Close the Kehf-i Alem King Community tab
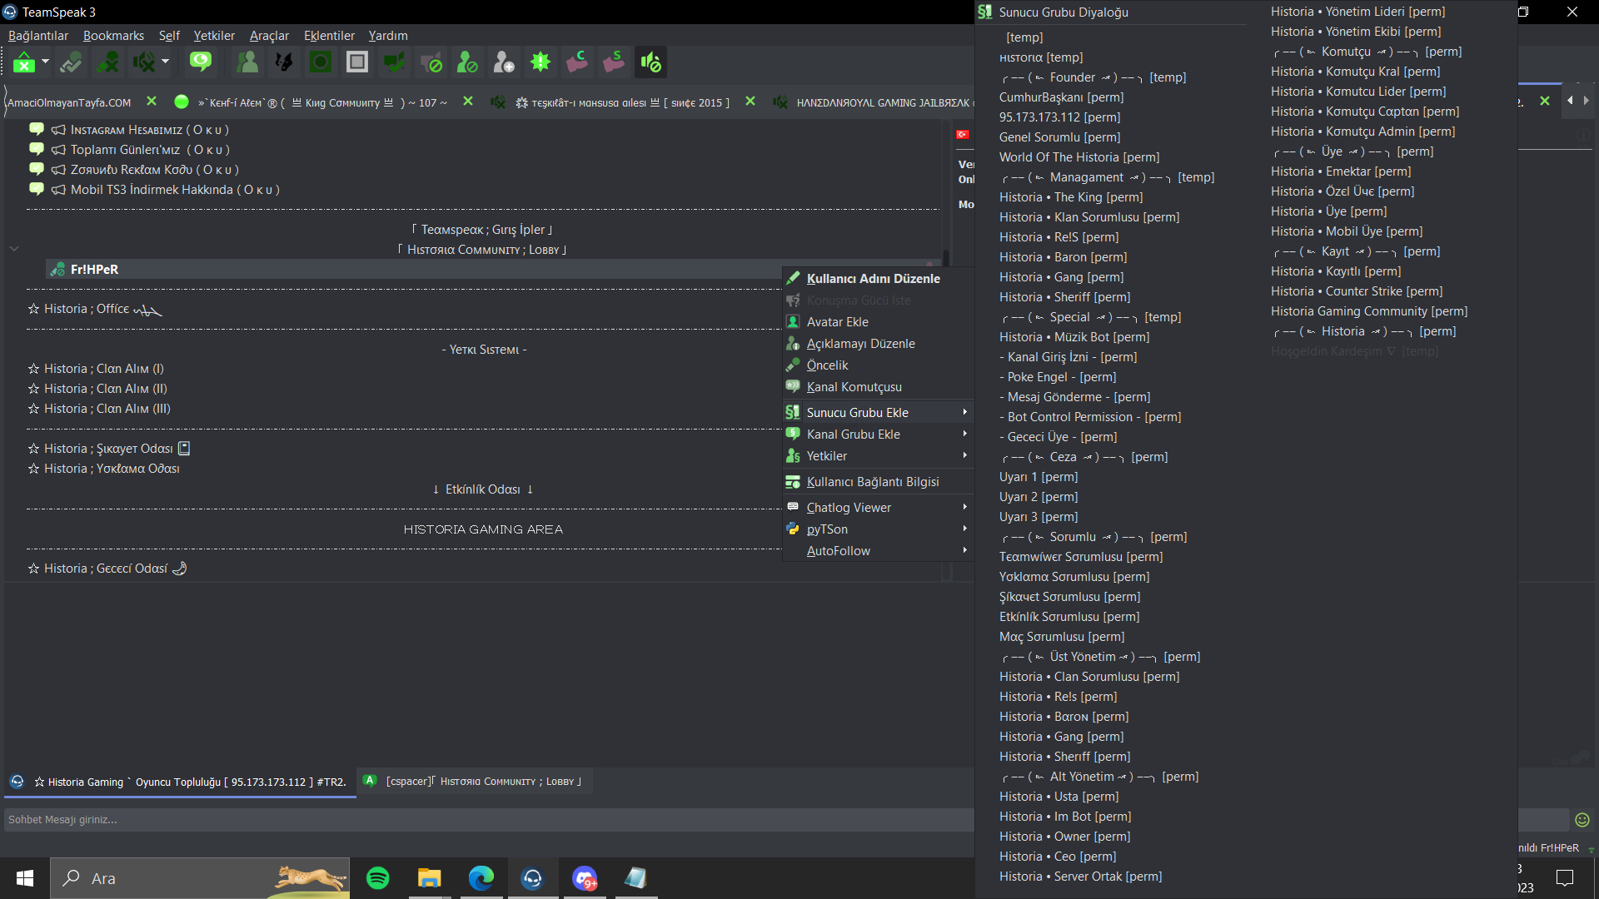 pos(468,102)
